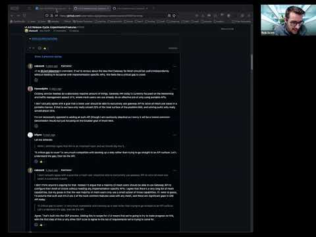Open options menu on howardjohn's comment
The width and height of the screenshot is (316, 237).
[174, 89]
